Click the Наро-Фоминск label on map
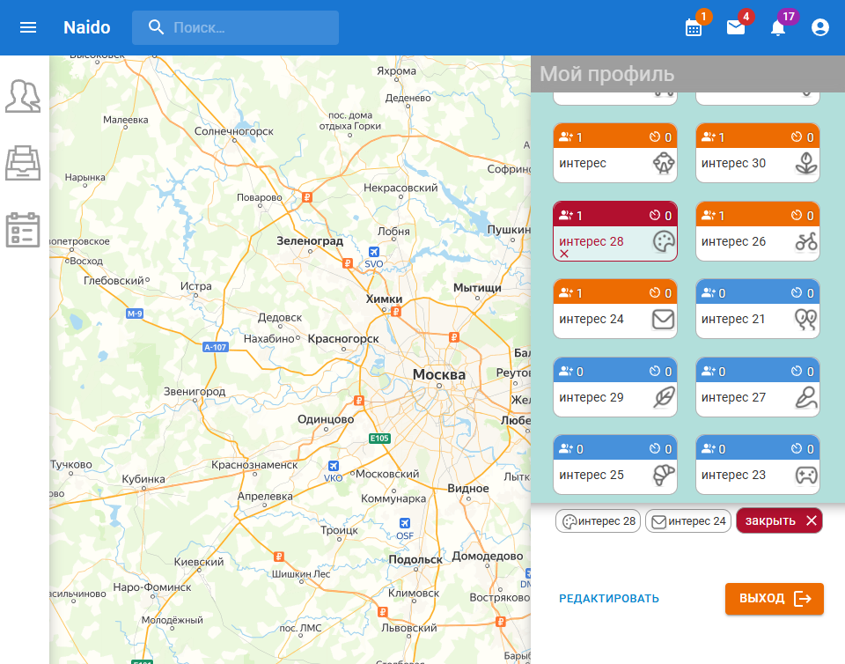The width and height of the screenshot is (845, 664). [152, 587]
